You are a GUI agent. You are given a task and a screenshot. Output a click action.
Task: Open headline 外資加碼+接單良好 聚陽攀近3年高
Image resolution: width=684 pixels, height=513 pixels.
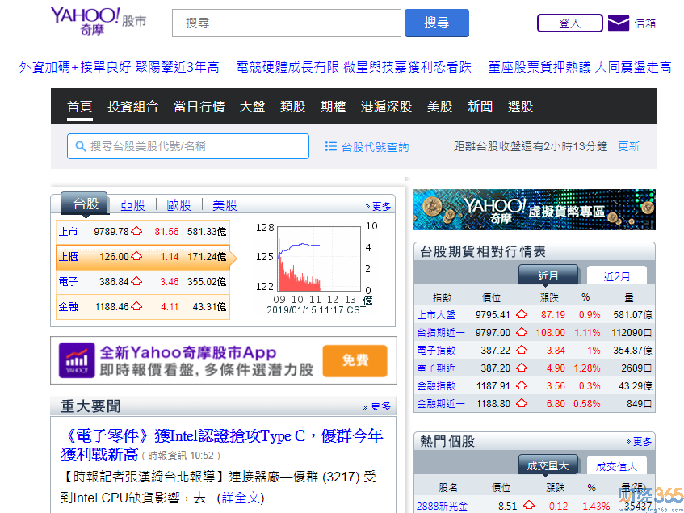pos(119,68)
